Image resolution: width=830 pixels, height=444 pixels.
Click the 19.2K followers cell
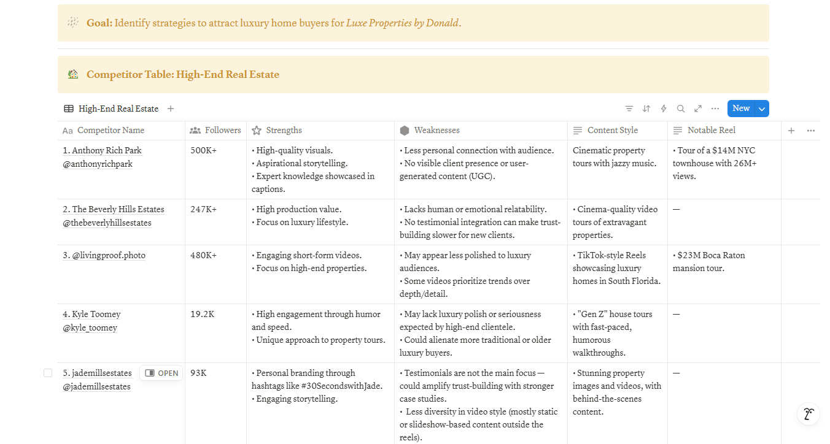[x=215, y=334]
